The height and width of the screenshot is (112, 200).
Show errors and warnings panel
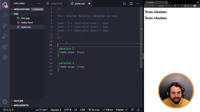click(8, 110)
